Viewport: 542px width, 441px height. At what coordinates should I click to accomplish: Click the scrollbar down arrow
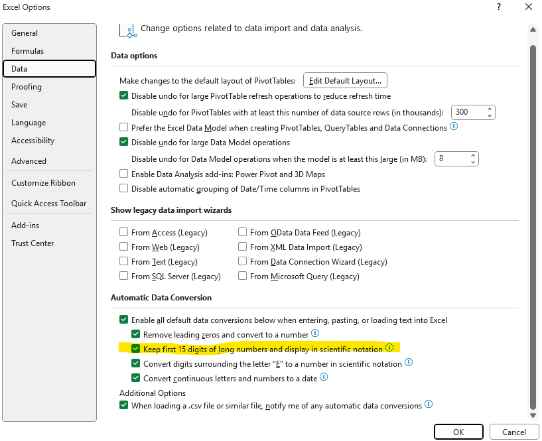click(533, 415)
